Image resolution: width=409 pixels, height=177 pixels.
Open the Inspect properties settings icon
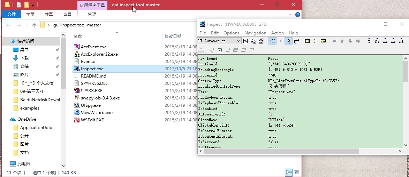[x=261, y=41]
